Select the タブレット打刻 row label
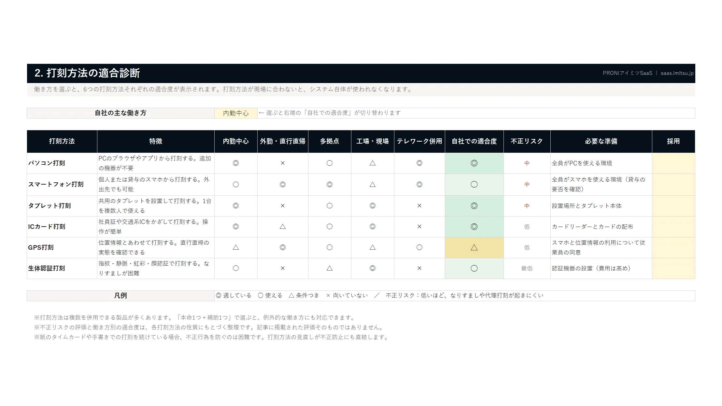 click(62, 206)
